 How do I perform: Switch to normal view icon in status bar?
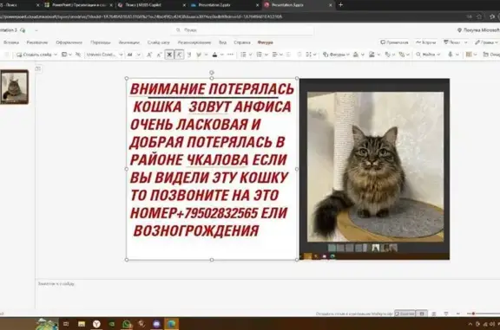click(422, 314)
